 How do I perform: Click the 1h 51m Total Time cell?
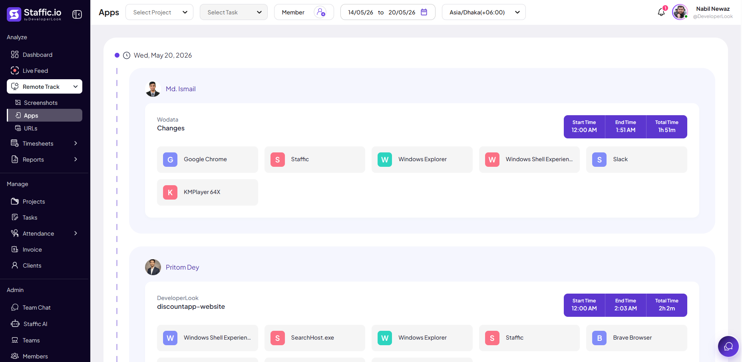pos(666,127)
